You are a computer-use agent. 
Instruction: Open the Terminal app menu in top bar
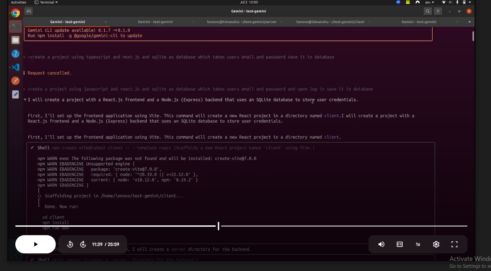point(46,2)
